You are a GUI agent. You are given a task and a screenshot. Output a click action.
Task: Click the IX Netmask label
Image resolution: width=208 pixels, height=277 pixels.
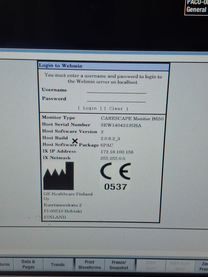pos(57,157)
